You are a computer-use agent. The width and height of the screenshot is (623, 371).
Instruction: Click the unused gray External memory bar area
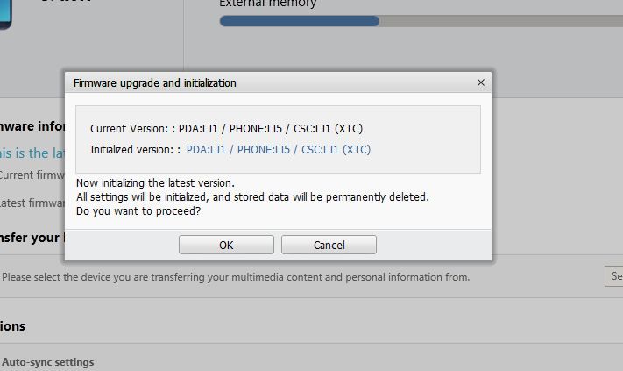500,21
